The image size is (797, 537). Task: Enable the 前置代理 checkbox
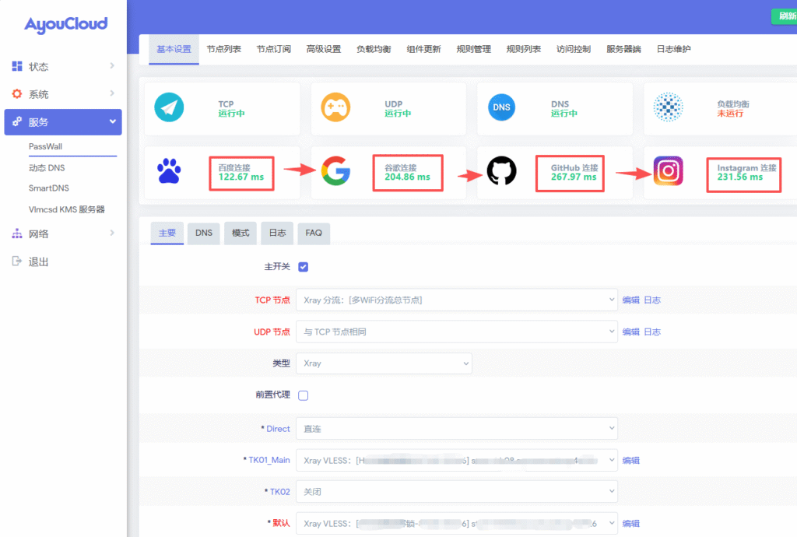tap(303, 395)
